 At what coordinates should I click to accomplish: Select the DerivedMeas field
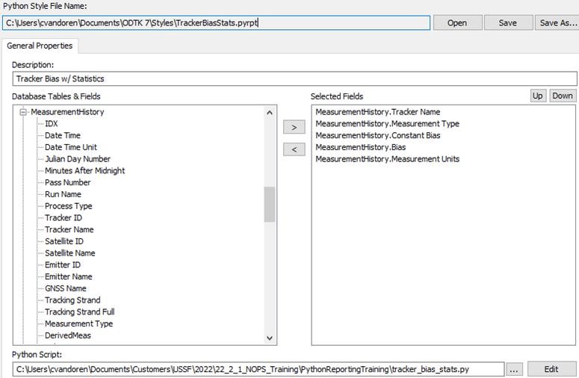[67, 335]
